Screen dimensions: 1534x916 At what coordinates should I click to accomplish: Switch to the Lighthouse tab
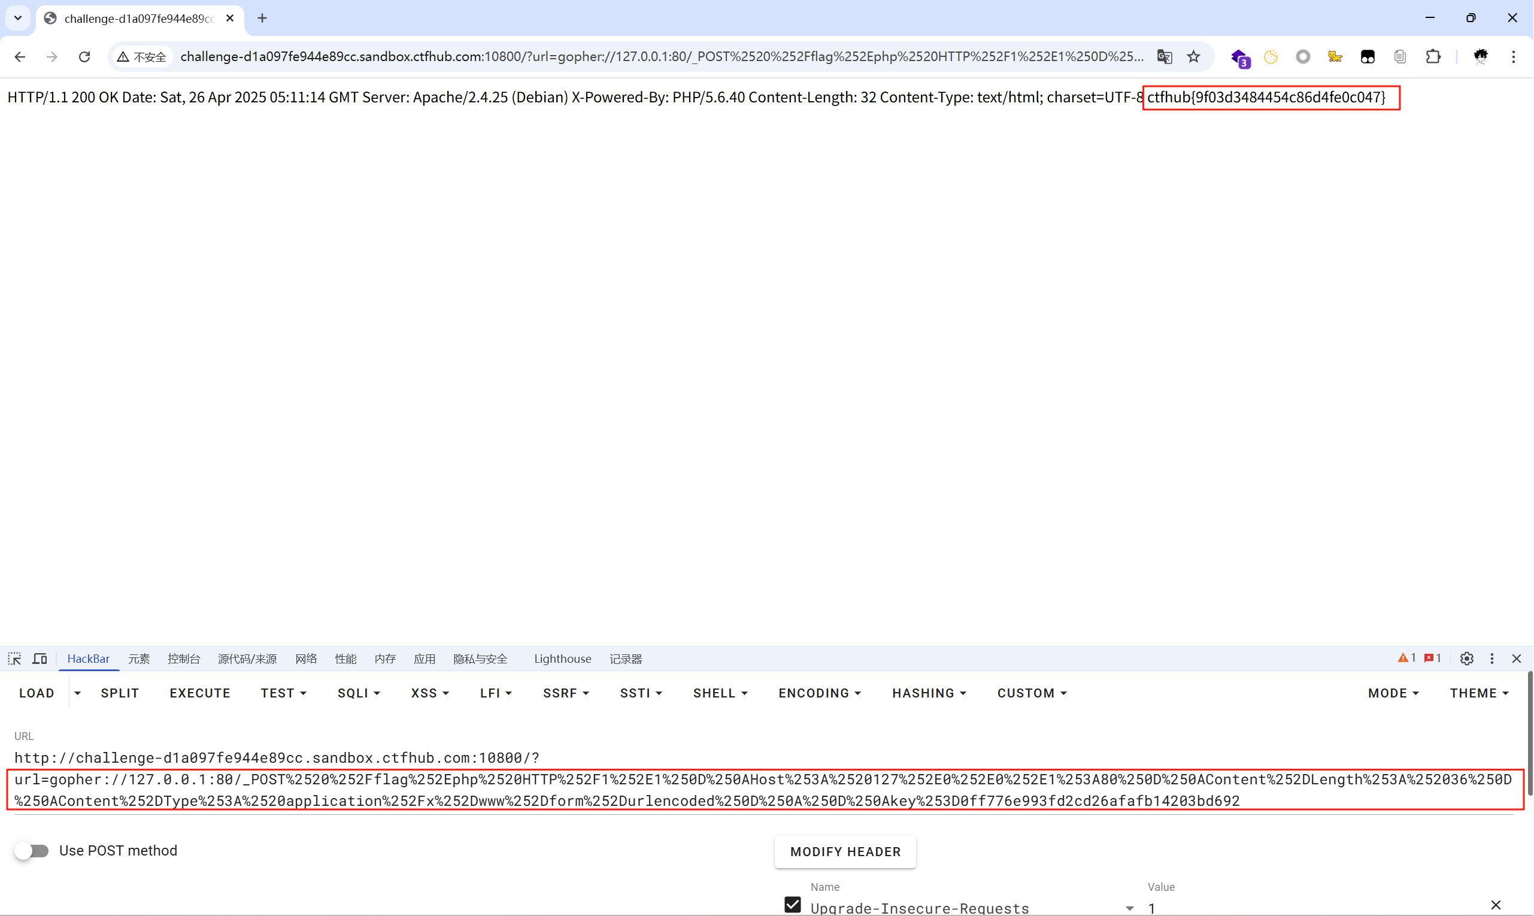(x=562, y=659)
